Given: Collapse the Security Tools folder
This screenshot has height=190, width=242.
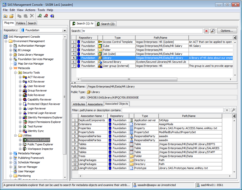Looking at the screenshot, I should (16, 73).
